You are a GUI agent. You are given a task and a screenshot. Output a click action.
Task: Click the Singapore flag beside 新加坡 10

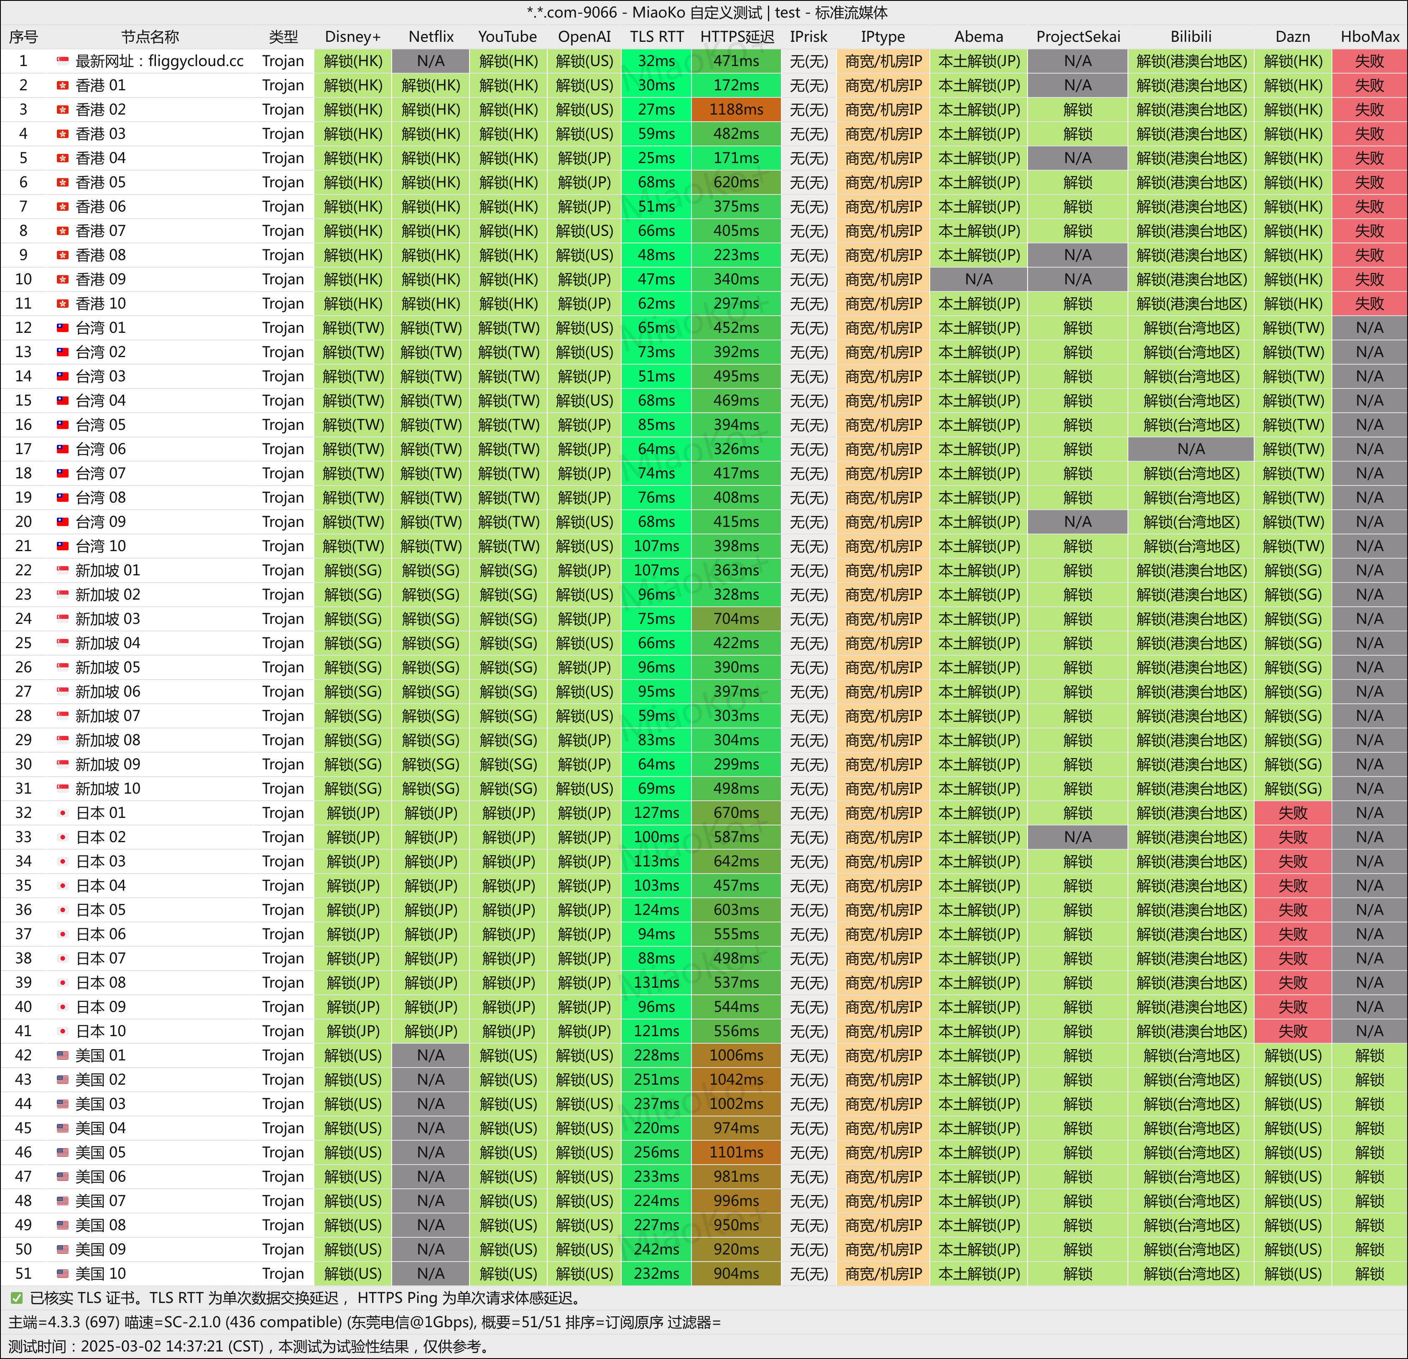click(62, 788)
